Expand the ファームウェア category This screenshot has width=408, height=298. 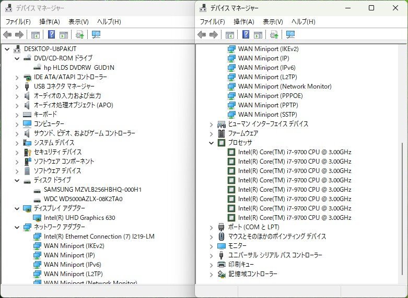click(211, 133)
